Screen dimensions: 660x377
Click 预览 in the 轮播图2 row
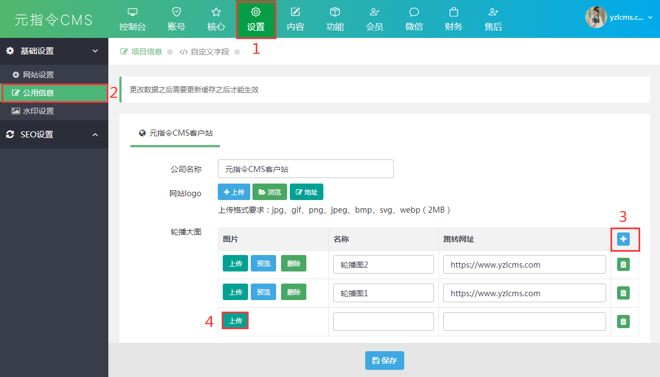click(263, 263)
